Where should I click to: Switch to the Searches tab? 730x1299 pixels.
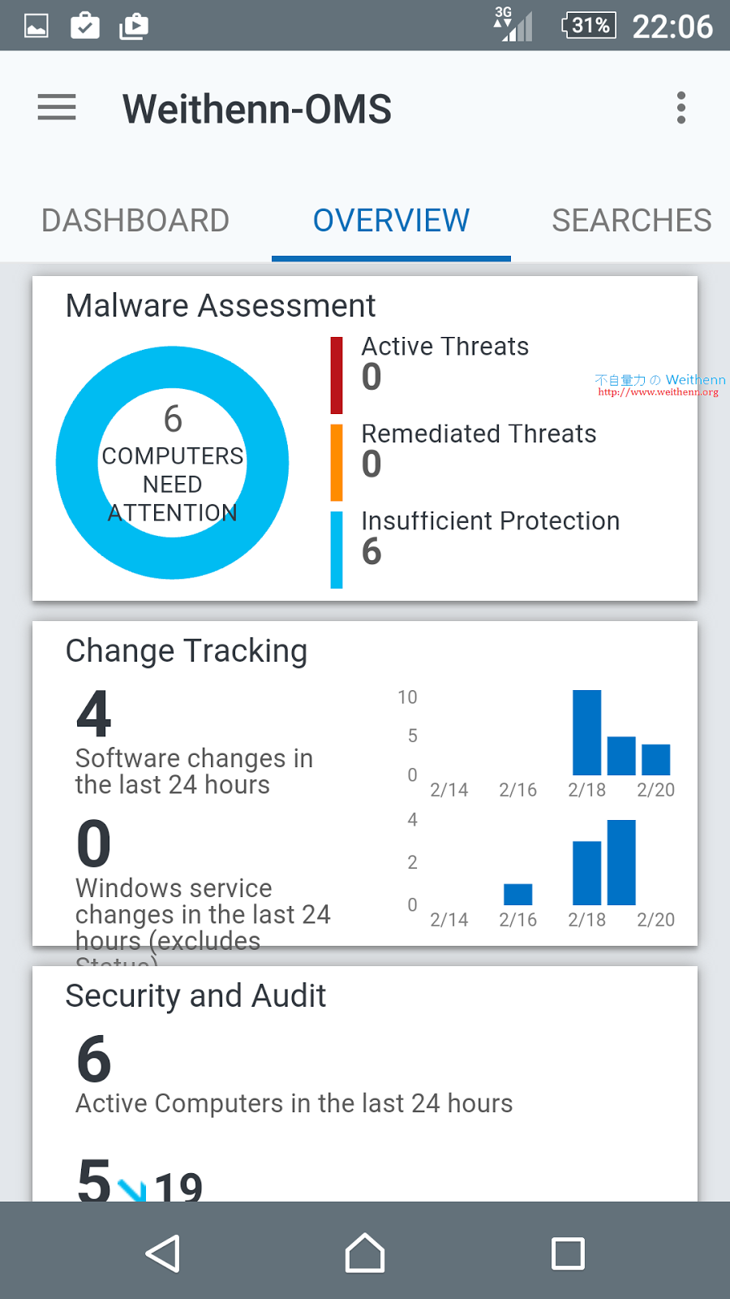tap(631, 221)
